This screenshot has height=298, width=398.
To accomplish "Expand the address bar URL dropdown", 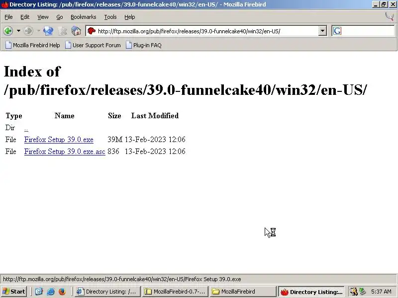I will click(x=322, y=31).
